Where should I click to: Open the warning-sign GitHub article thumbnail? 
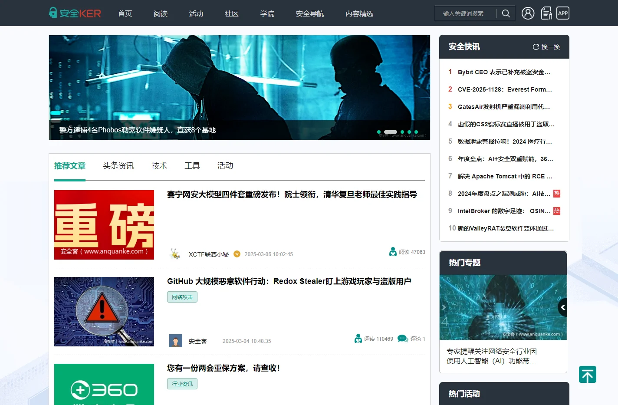tap(104, 312)
